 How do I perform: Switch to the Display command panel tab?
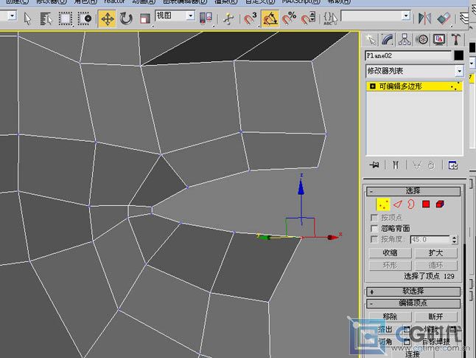[x=439, y=40]
